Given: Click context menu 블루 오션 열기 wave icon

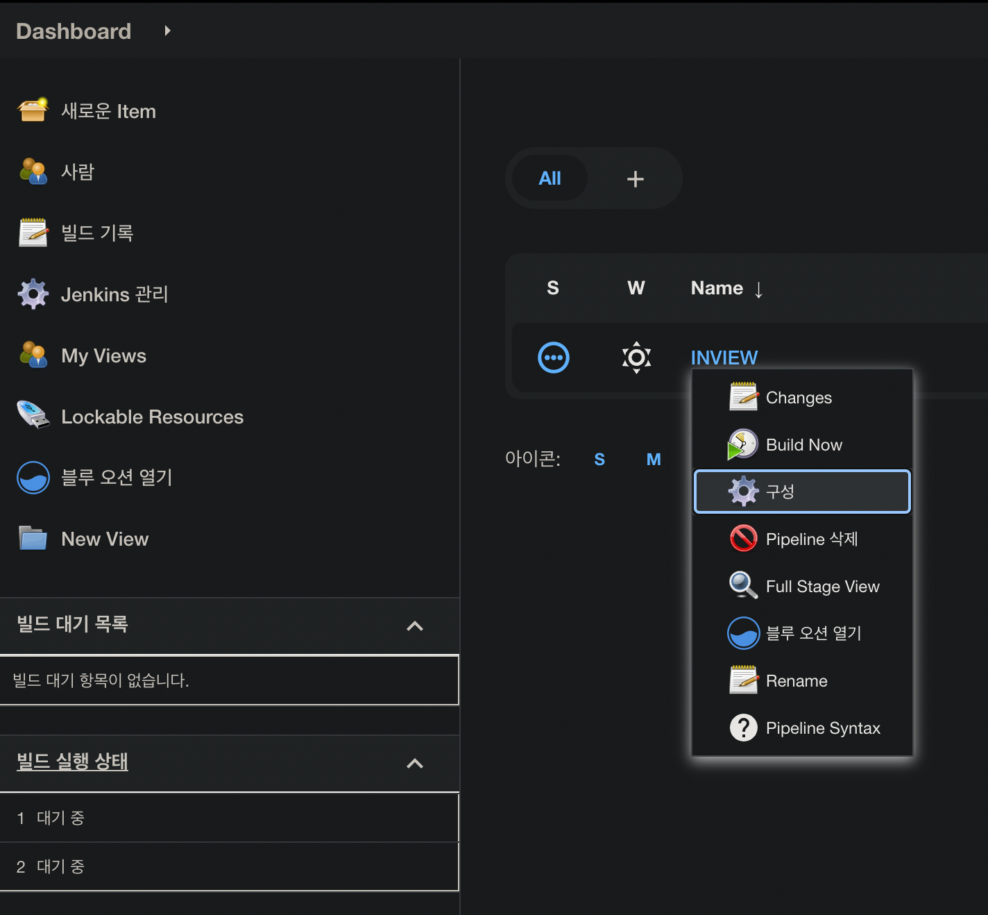Looking at the screenshot, I should coord(743,633).
